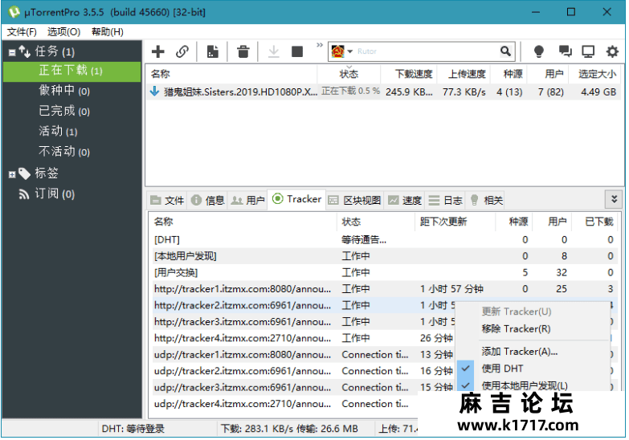The height and width of the screenshot is (440, 629).
Task: Click the DHT: 等待登录 status bar entry
Action: (133, 429)
